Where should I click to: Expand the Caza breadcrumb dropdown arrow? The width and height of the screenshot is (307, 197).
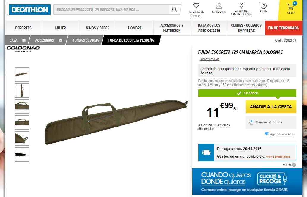[x=24, y=40]
